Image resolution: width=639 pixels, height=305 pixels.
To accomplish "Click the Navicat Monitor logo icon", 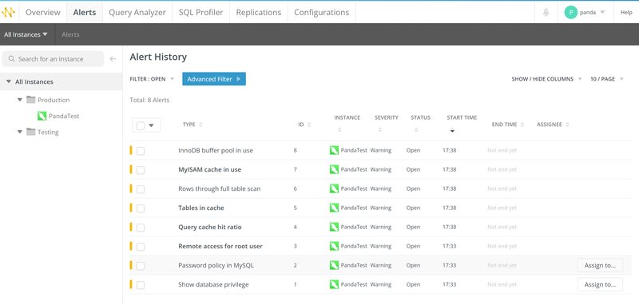I will (8, 12).
